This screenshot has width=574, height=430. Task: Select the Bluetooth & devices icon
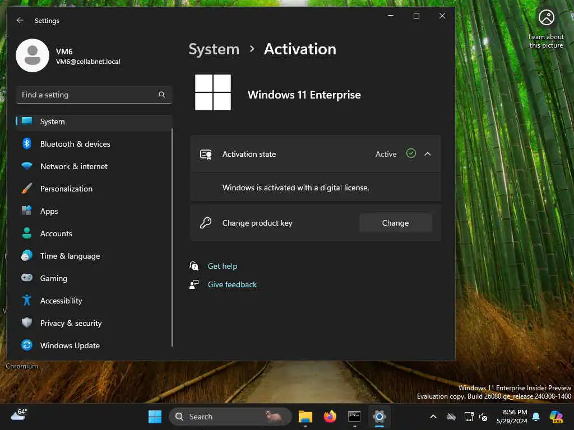tap(27, 144)
